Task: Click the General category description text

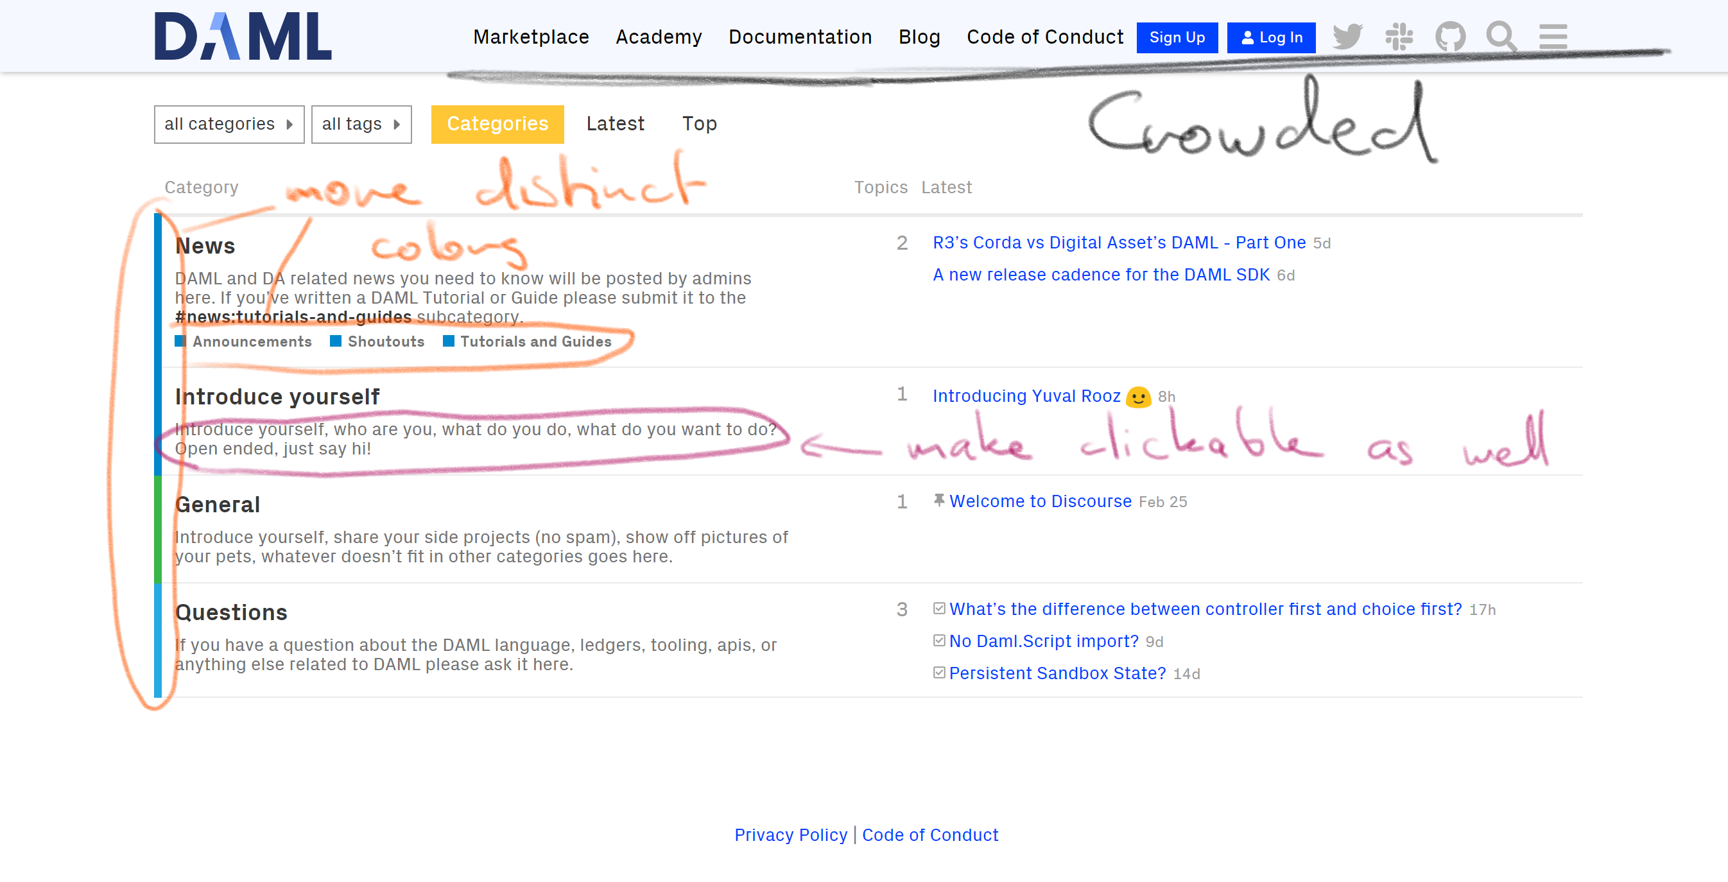Action: (481, 547)
